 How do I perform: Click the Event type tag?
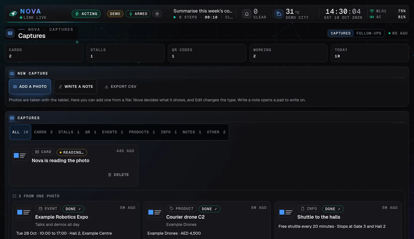tap(48, 209)
